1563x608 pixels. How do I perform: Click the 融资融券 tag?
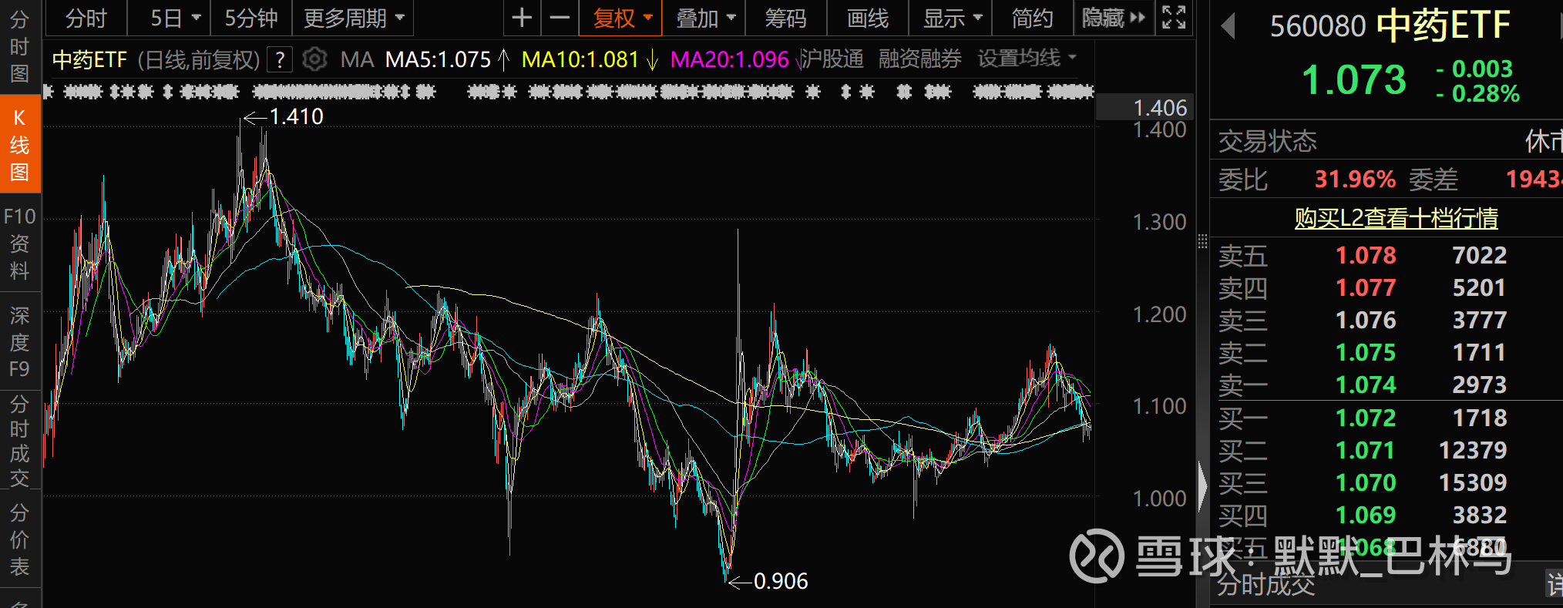point(920,59)
